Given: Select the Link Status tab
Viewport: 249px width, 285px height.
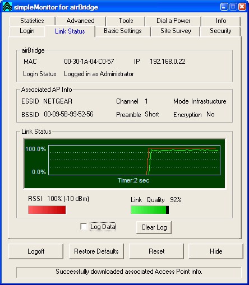Looking at the screenshot, I should coord(70,31).
